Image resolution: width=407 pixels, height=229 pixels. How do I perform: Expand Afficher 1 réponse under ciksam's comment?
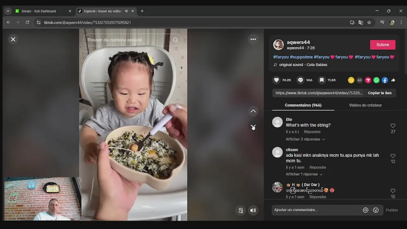coord(304,174)
